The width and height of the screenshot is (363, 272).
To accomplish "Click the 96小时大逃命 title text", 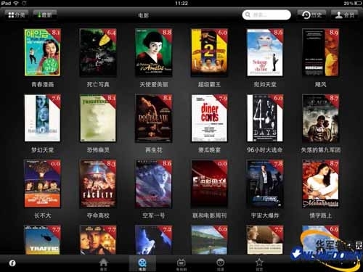I will (x=264, y=150).
